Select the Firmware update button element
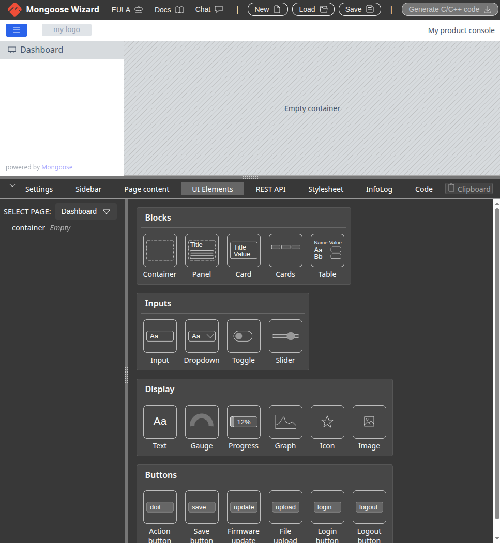 pos(244,507)
